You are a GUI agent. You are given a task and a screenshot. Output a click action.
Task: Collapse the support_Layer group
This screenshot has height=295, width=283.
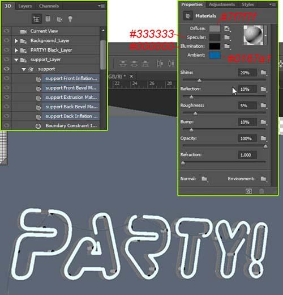pyautogui.click(x=16, y=60)
